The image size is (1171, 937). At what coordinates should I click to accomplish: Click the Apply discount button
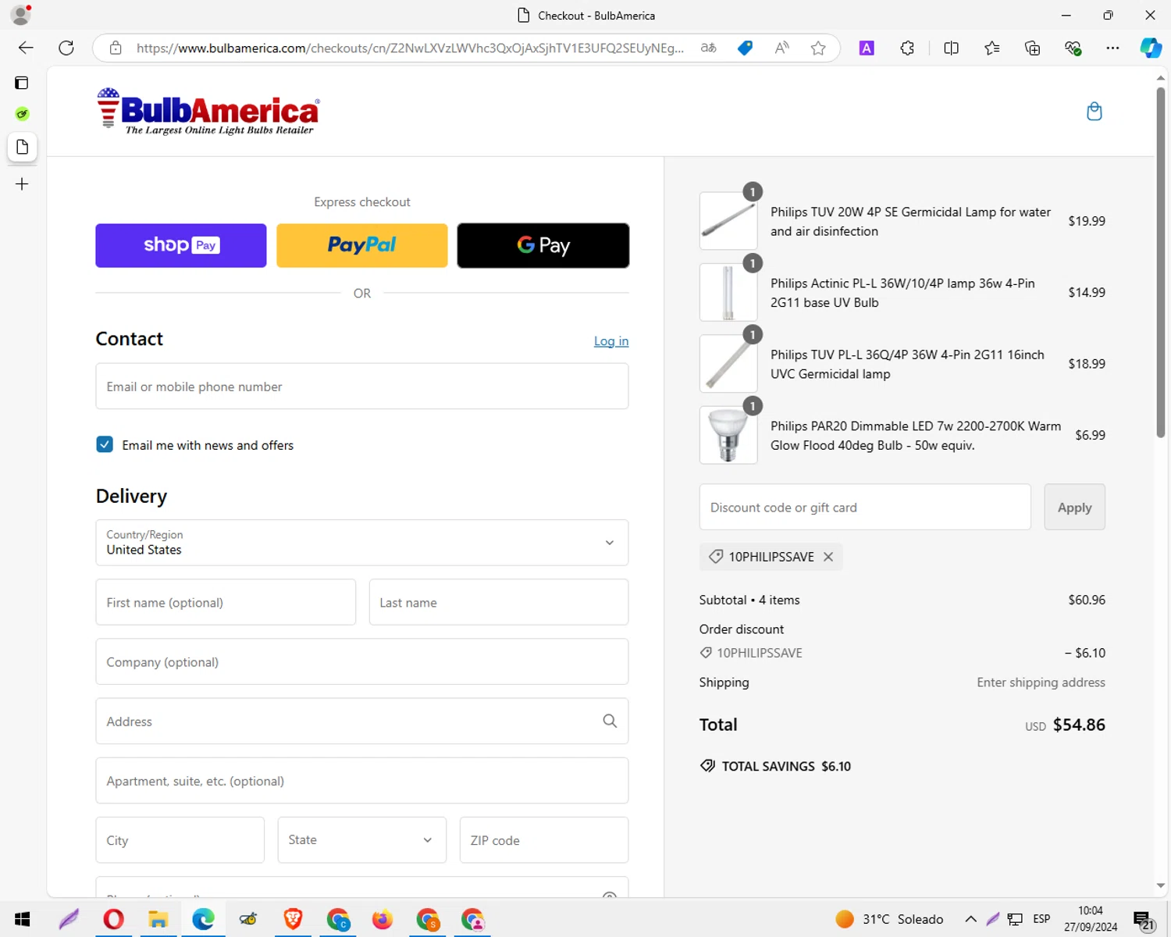click(1074, 507)
